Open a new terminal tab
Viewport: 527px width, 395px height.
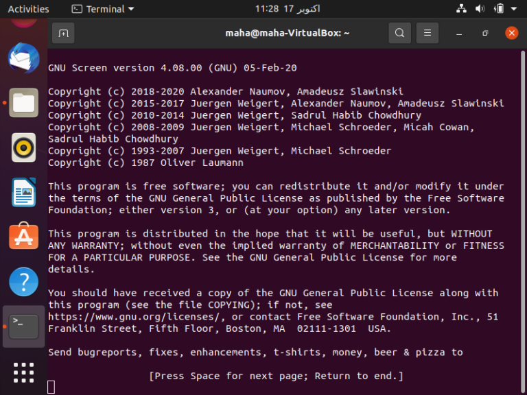click(63, 33)
